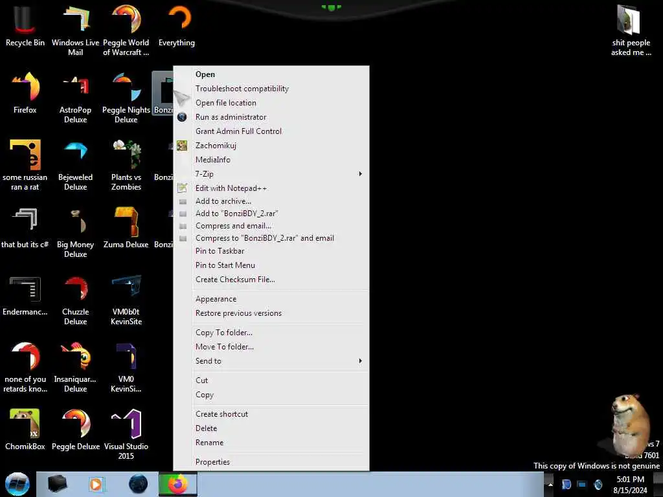This screenshot has width=663, height=497.
Task: Select the Everything desktop icon
Action: (x=177, y=26)
